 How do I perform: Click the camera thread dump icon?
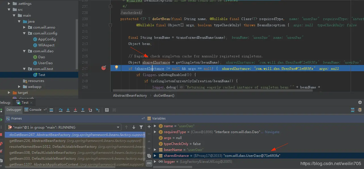pos(1,161)
